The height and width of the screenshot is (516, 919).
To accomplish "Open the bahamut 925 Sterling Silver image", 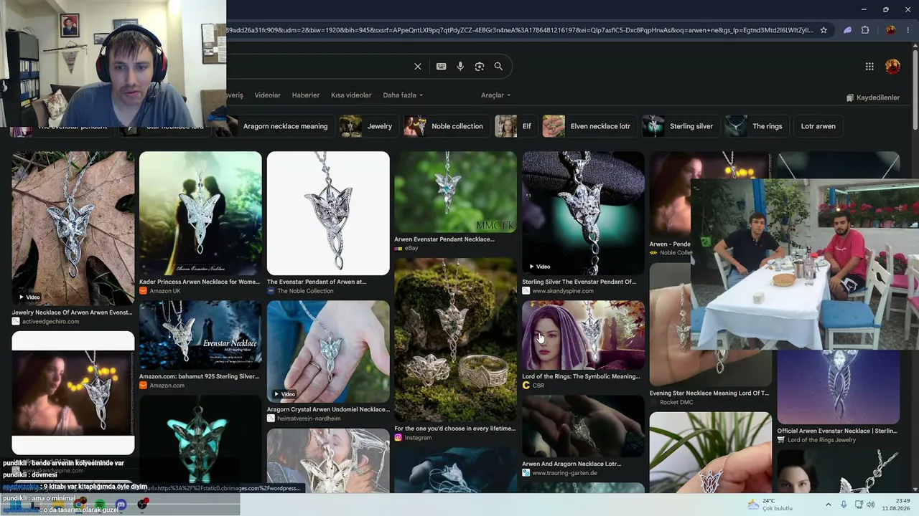I will (x=200, y=335).
